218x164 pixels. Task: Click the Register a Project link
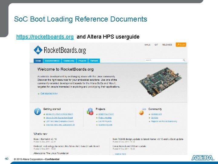106,114
